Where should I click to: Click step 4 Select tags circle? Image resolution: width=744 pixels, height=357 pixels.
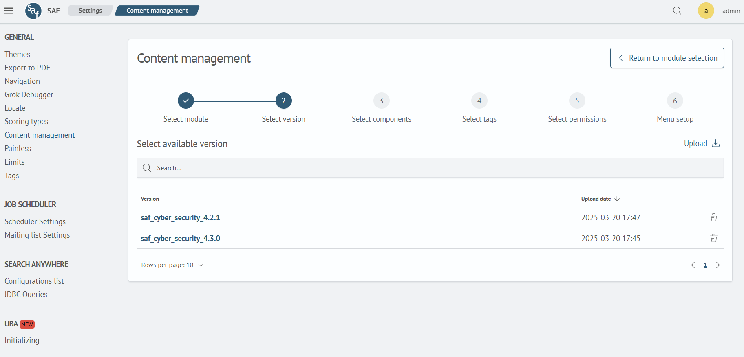(479, 101)
